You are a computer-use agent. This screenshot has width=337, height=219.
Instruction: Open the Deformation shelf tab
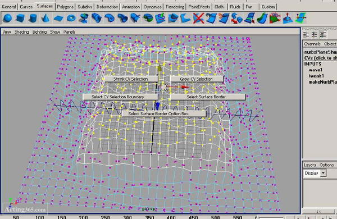pos(107,7)
